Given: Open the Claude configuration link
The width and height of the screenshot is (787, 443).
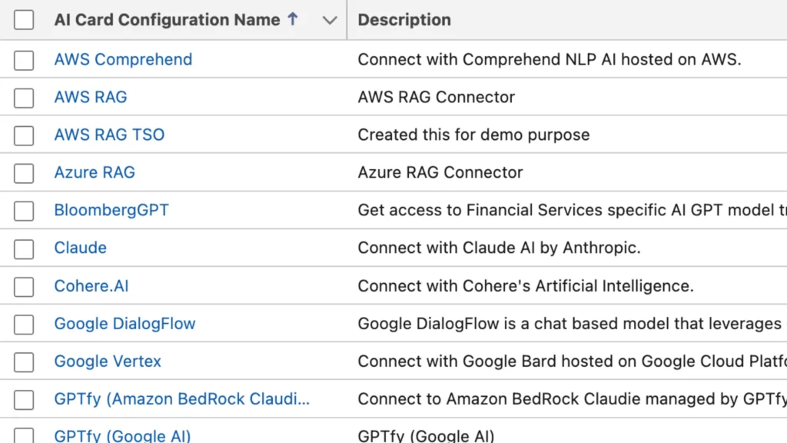Looking at the screenshot, I should 80,248.
